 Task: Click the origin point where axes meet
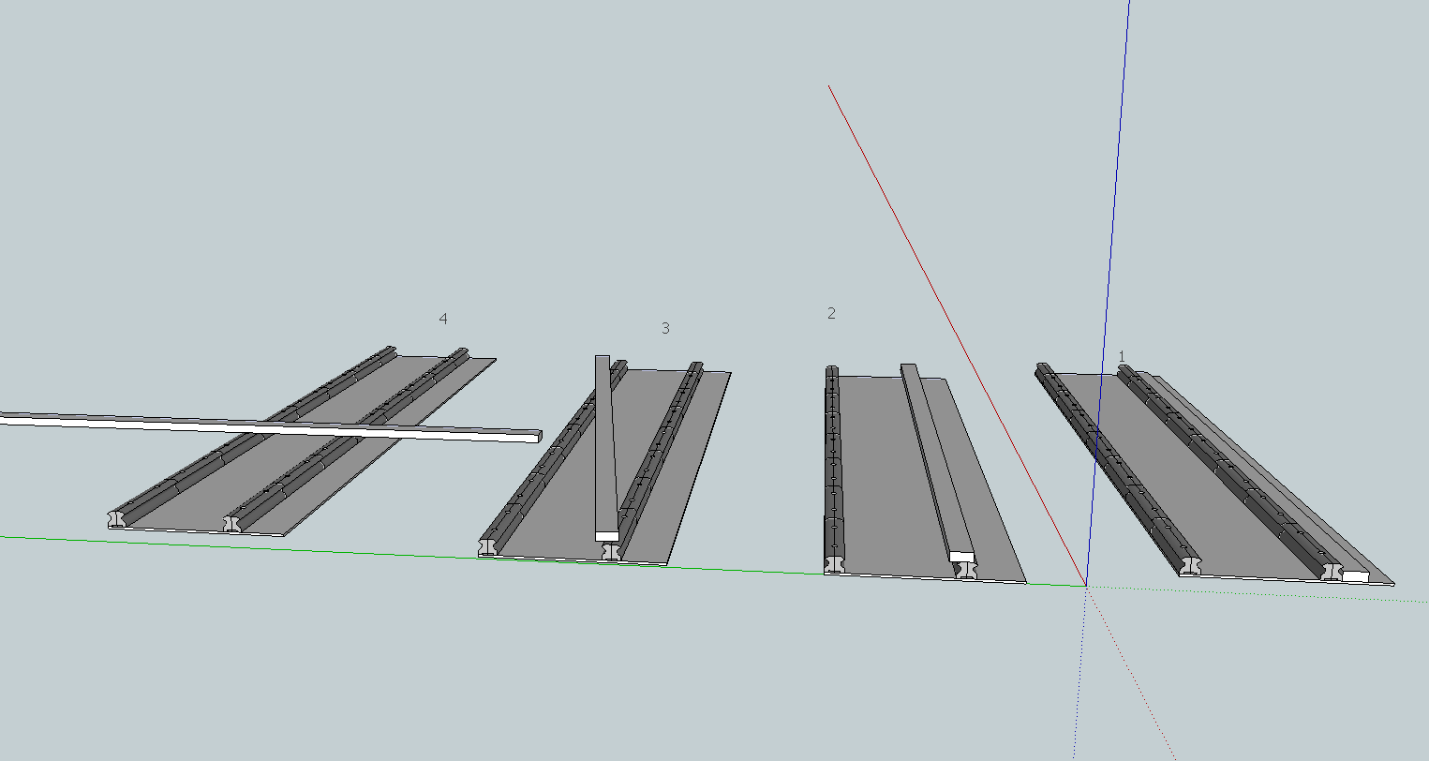(1086, 587)
